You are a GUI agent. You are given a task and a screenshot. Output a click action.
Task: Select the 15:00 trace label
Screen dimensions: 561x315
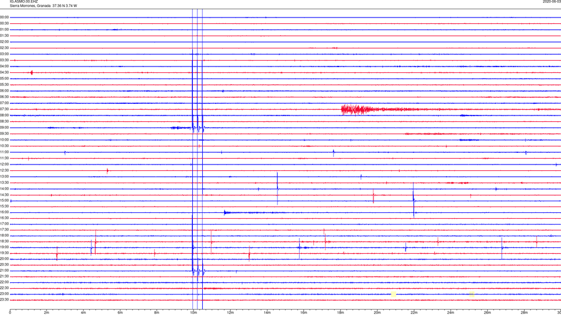5,200
